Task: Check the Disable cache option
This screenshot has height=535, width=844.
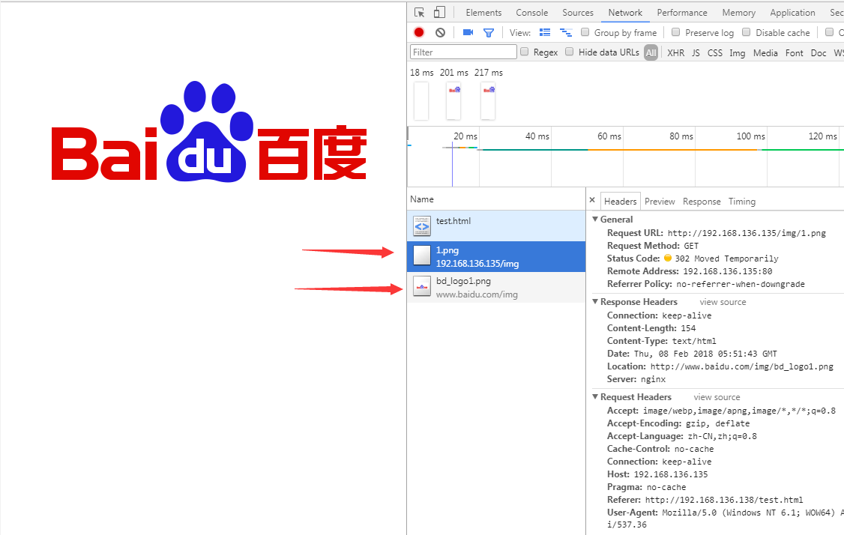Action: click(746, 32)
